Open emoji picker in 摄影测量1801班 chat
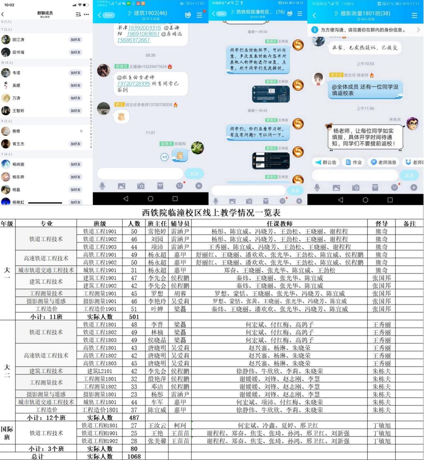Viewport: 424px width, 460px height. pos(394,187)
